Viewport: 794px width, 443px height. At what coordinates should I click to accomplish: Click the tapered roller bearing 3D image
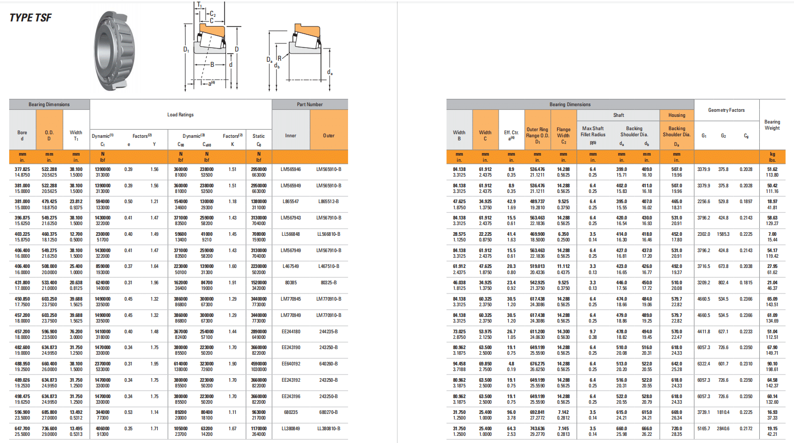click(x=115, y=51)
